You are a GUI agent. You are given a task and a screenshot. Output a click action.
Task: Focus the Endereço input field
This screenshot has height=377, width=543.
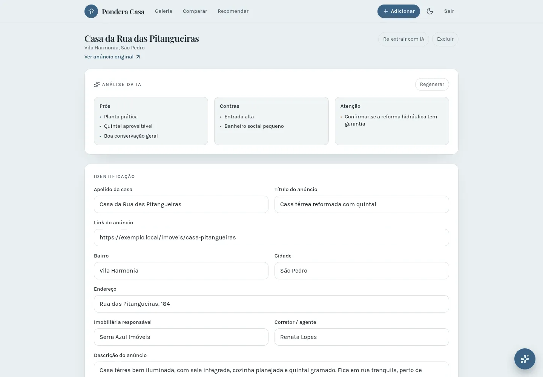[x=271, y=304]
